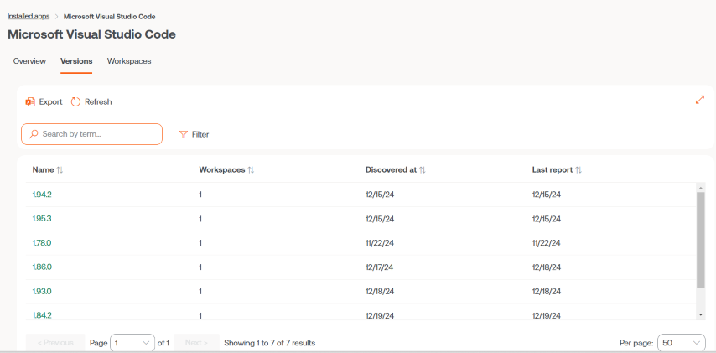This screenshot has height=353, width=716.
Task: Click the Microsoft Visual Studio Code heading
Action: tap(91, 34)
